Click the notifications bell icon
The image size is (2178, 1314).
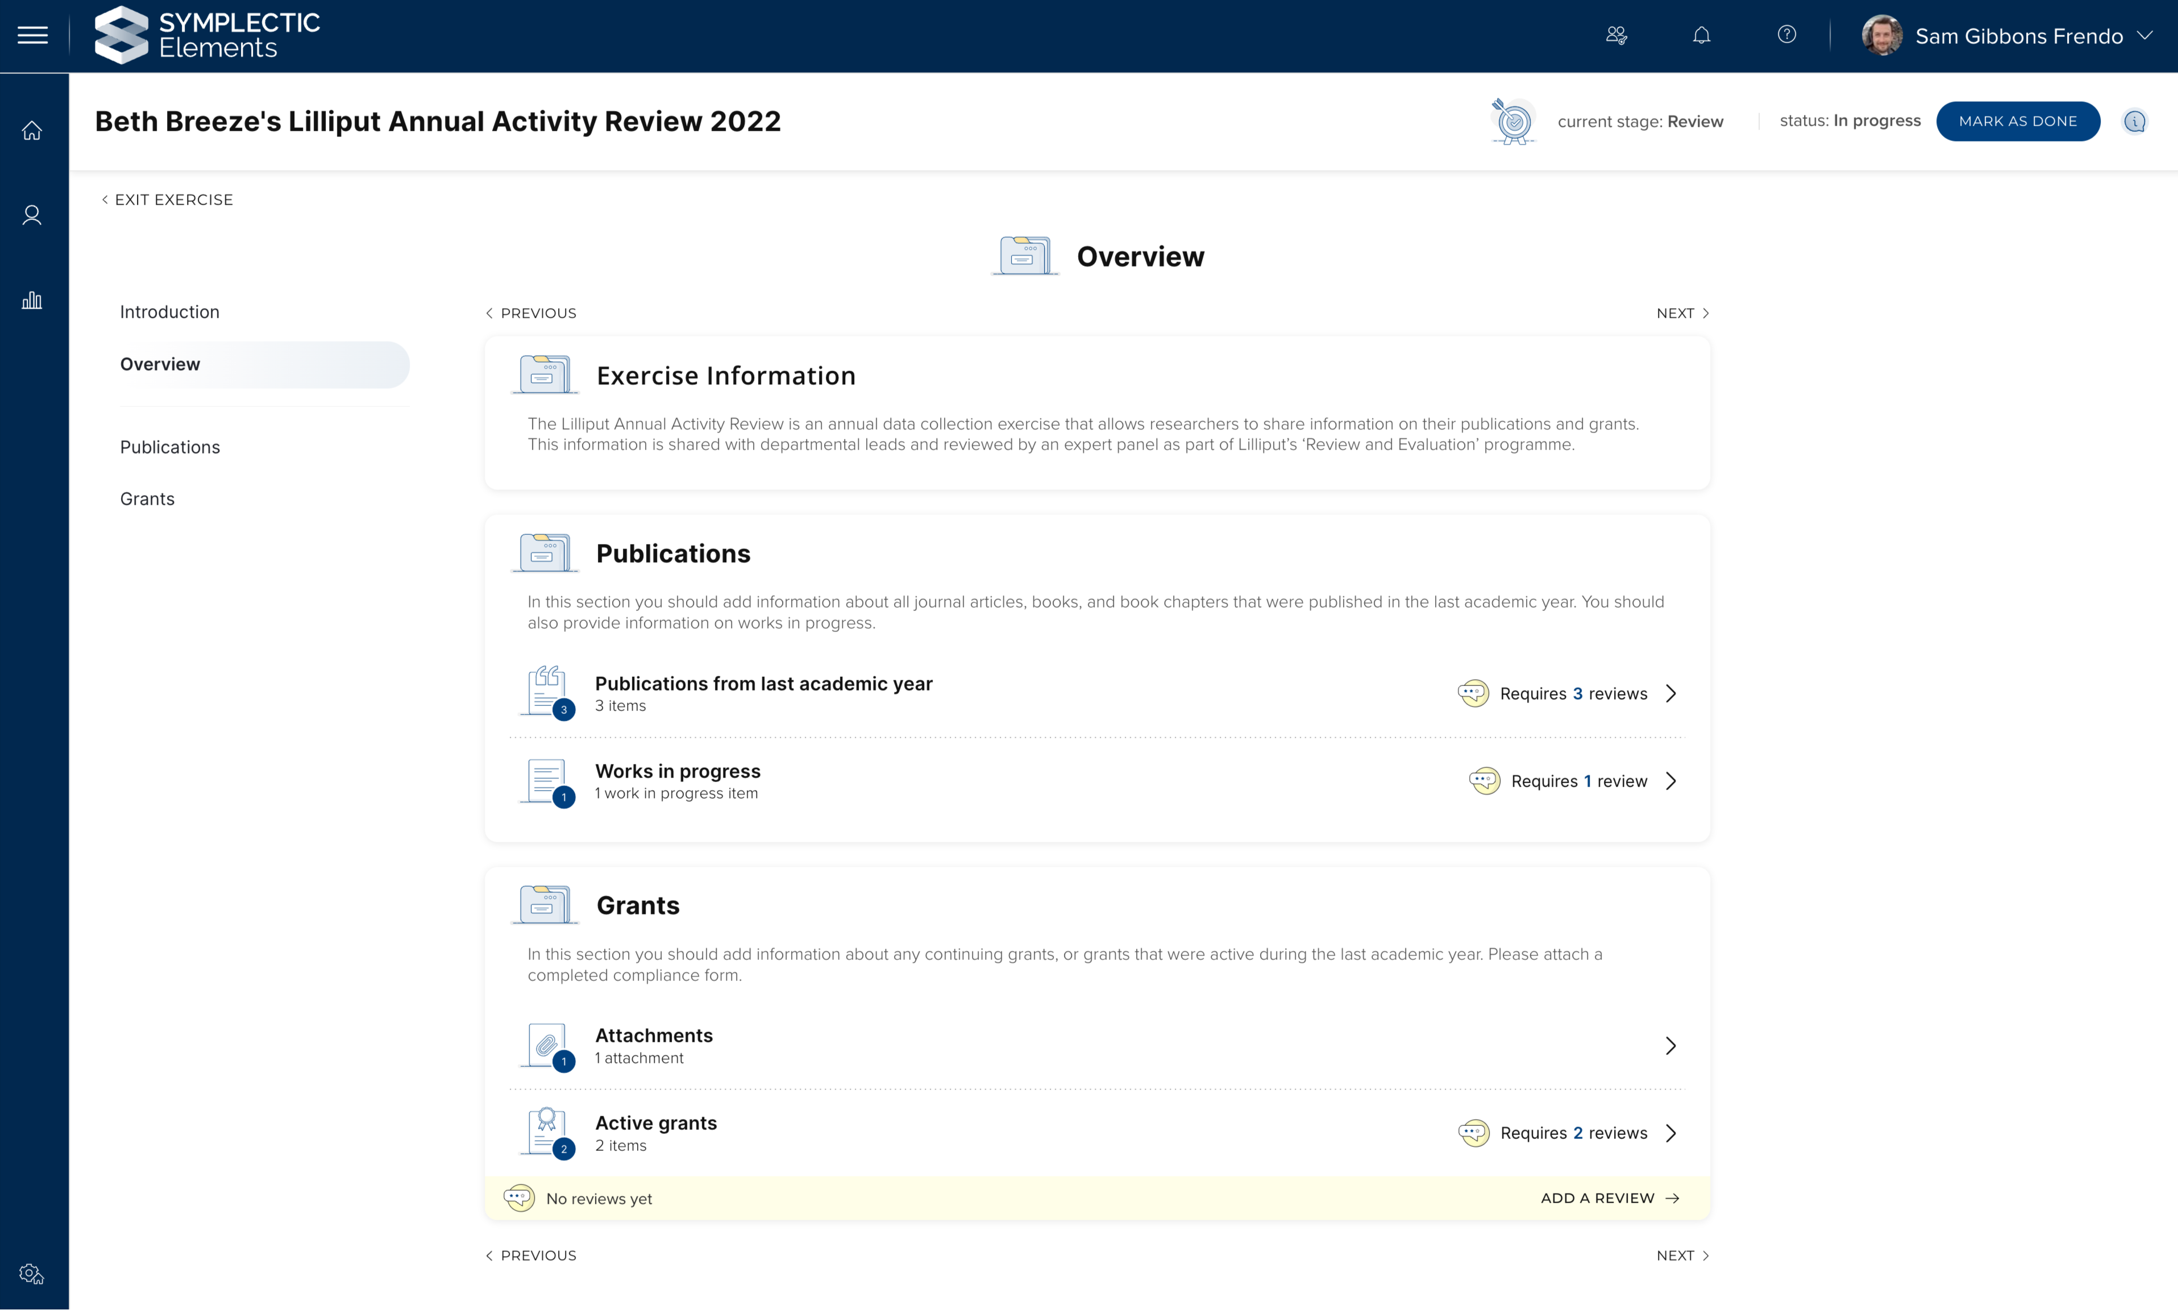click(1702, 35)
